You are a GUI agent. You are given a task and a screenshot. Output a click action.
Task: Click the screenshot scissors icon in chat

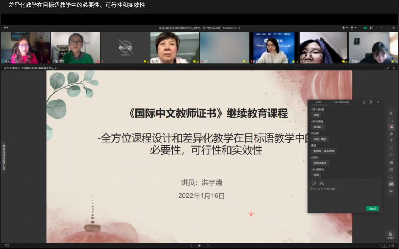click(x=321, y=183)
